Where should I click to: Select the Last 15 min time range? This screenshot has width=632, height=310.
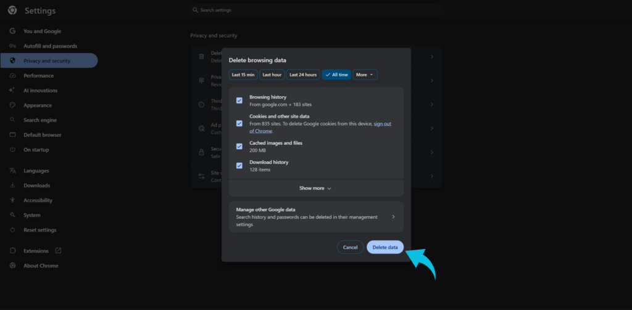tap(243, 75)
